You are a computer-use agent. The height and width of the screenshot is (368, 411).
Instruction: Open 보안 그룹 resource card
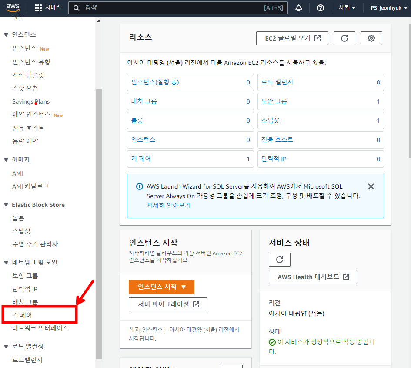coord(321,101)
